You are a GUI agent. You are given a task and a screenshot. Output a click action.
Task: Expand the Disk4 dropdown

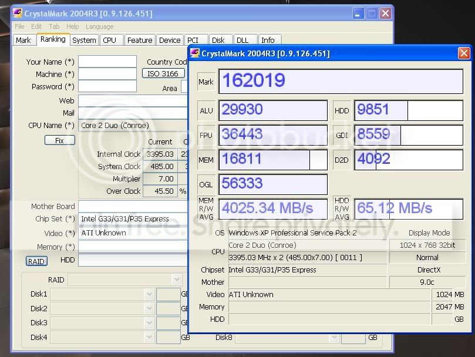click(149, 337)
